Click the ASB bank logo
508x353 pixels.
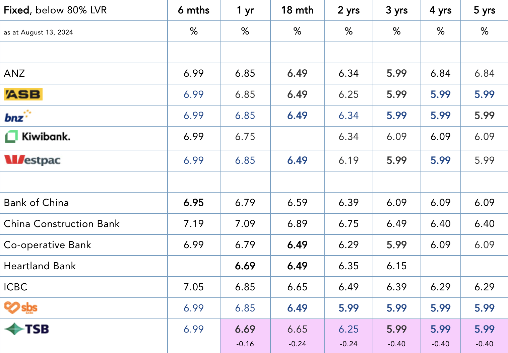[23, 94]
